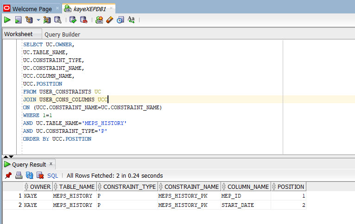Click the WHERE 1=1 line in the editor

[38, 115]
